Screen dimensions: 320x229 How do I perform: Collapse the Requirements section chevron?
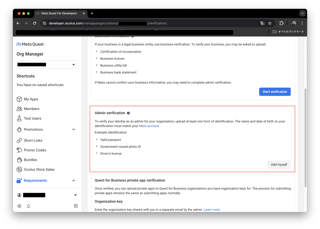(74, 180)
